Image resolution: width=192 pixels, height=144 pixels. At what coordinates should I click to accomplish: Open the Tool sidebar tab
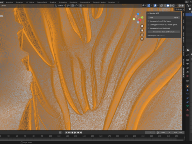coord(183,21)
